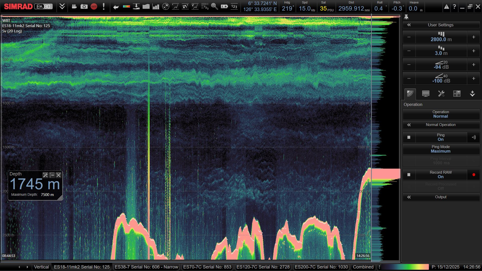Expand the Output section
This screenshot has width=482, height=271.
[x=441, y=197]
